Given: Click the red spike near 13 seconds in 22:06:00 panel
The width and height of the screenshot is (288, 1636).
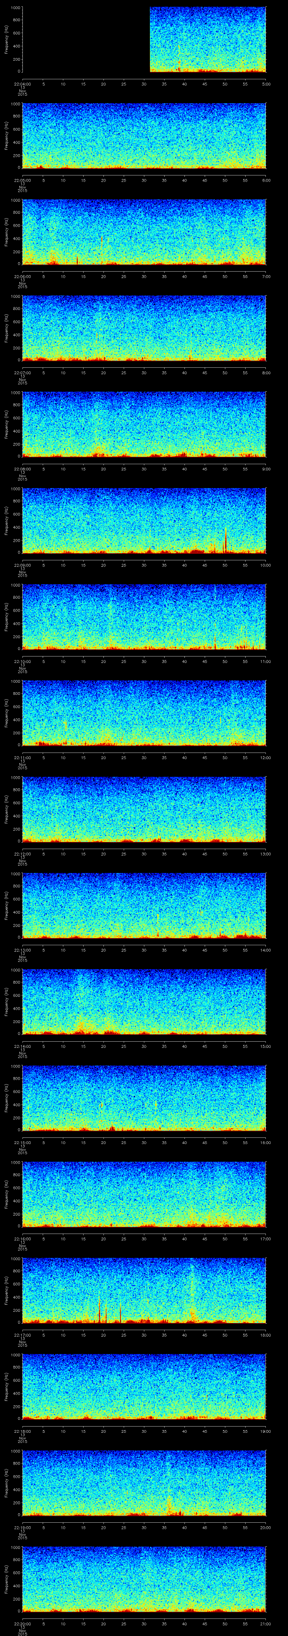Looking at the screenshot, I should click(77, 260).
